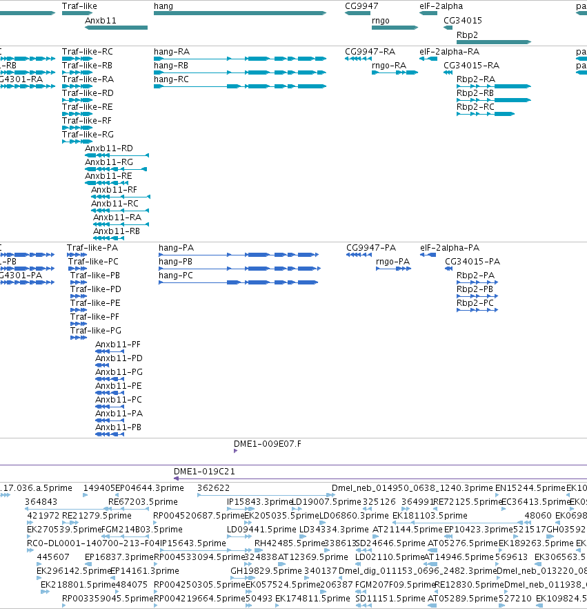Click transcript Traf-like-RF label
Screen dimensions: 587x609
point(87,121)
